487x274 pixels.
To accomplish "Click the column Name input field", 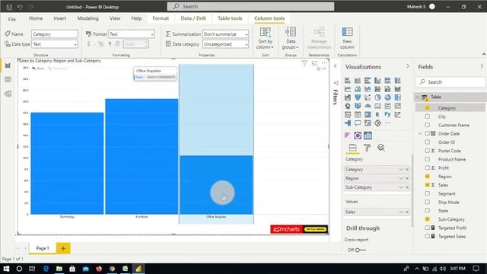I will (x=55, y=33).
